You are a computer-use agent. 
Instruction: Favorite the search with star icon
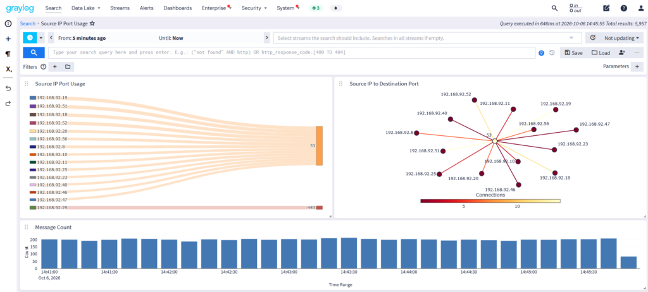pos(92,23)
